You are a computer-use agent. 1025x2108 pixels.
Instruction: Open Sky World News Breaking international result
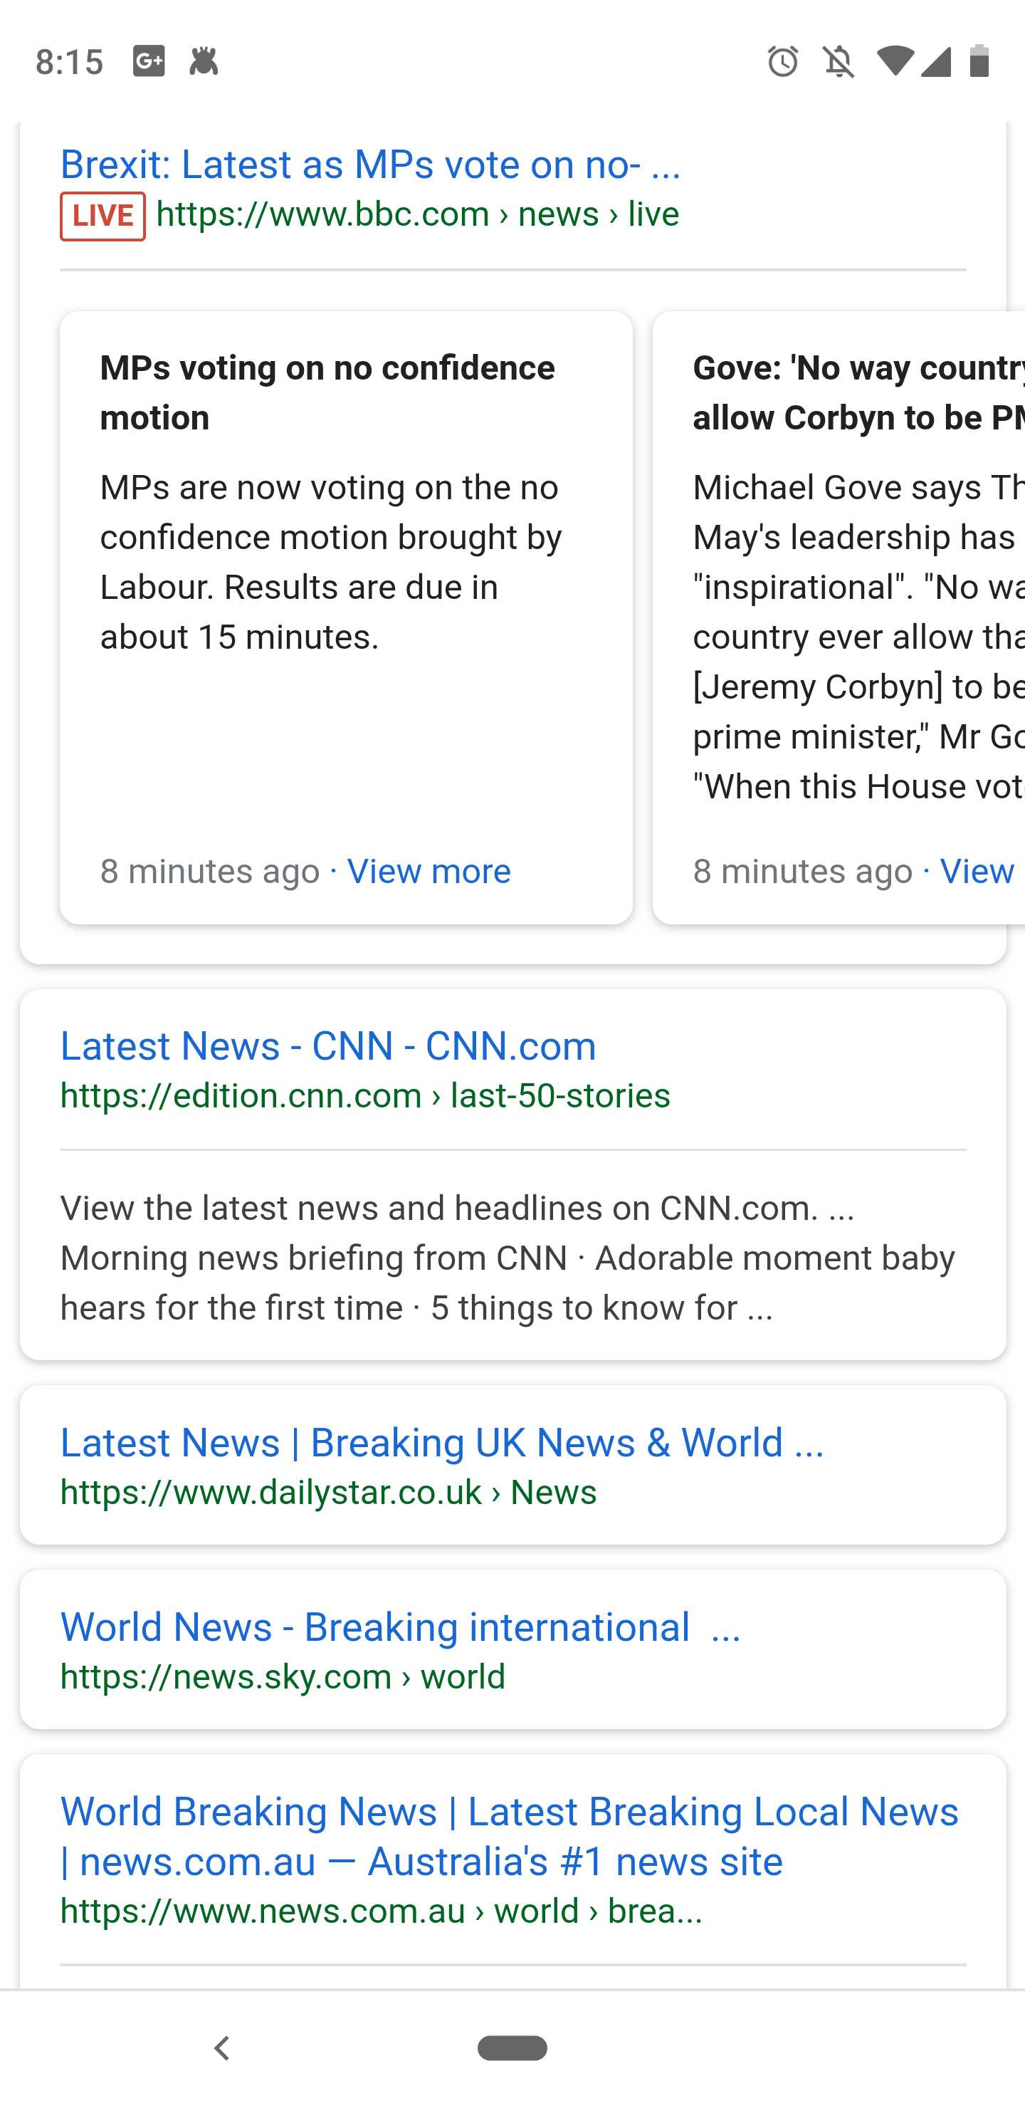[400, 1627]
